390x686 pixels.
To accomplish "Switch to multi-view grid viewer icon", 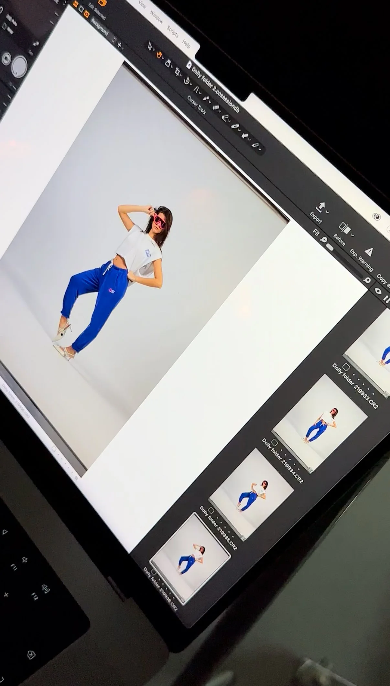I will pyautogui.click(x=75, y=4).
